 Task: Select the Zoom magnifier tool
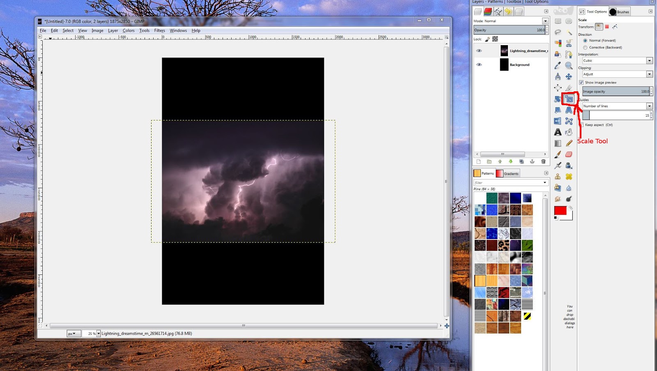tap(569, 65)
